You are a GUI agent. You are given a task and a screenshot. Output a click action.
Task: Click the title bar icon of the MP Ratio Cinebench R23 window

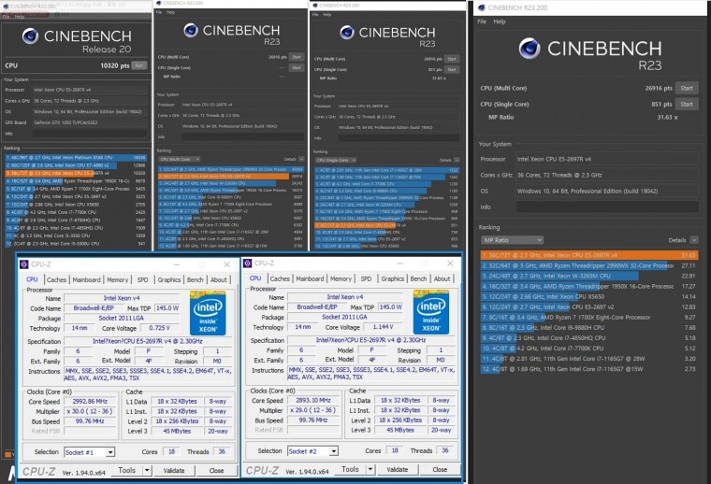tap(482, 7)
